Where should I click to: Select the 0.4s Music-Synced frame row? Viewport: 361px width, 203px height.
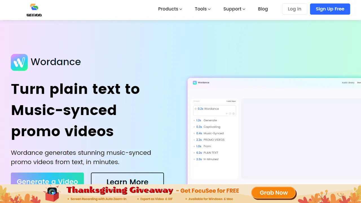[214, 133]
